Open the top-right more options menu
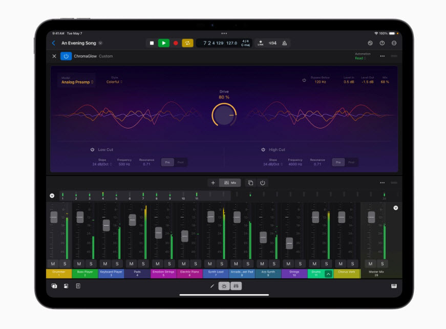The image size is (446, 329). click(x=394, y=43)
